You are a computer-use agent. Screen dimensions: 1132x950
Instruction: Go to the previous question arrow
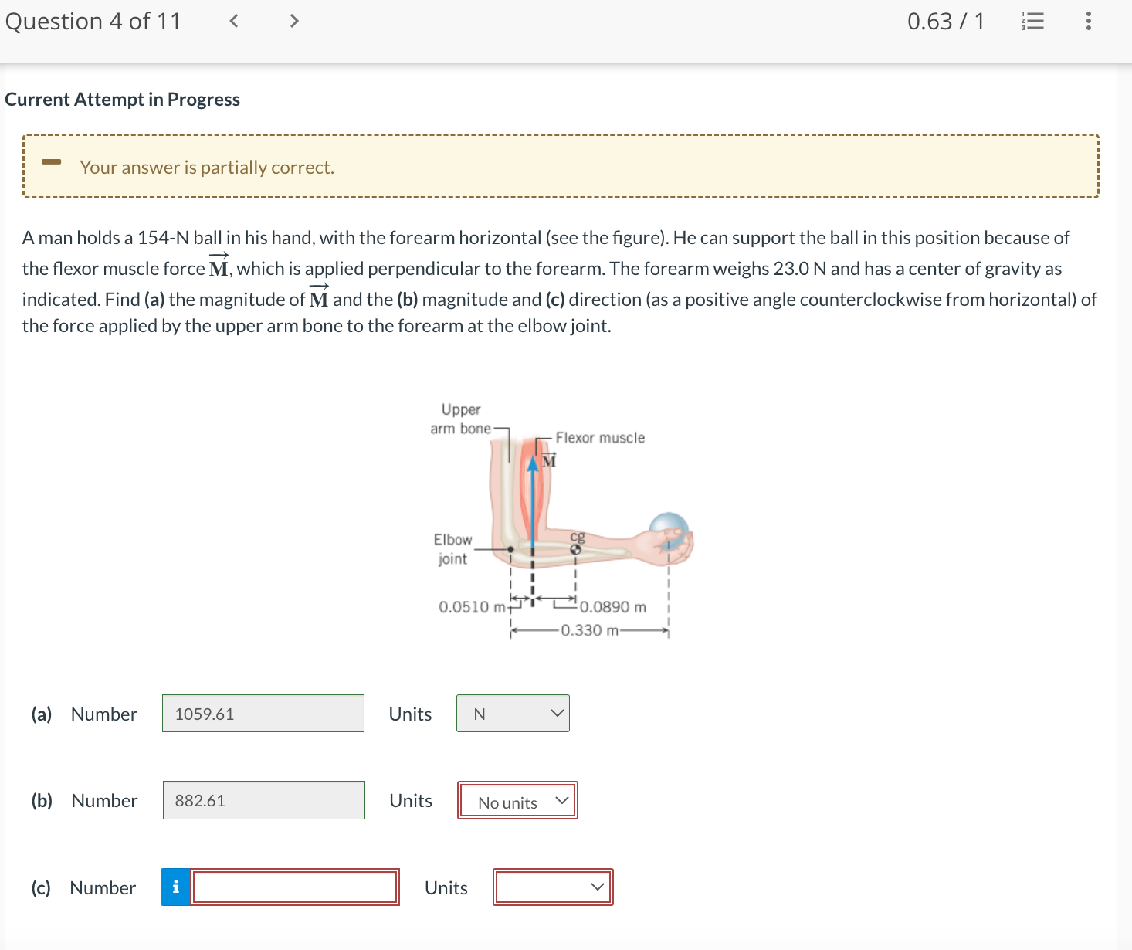[x=234, y=22]
